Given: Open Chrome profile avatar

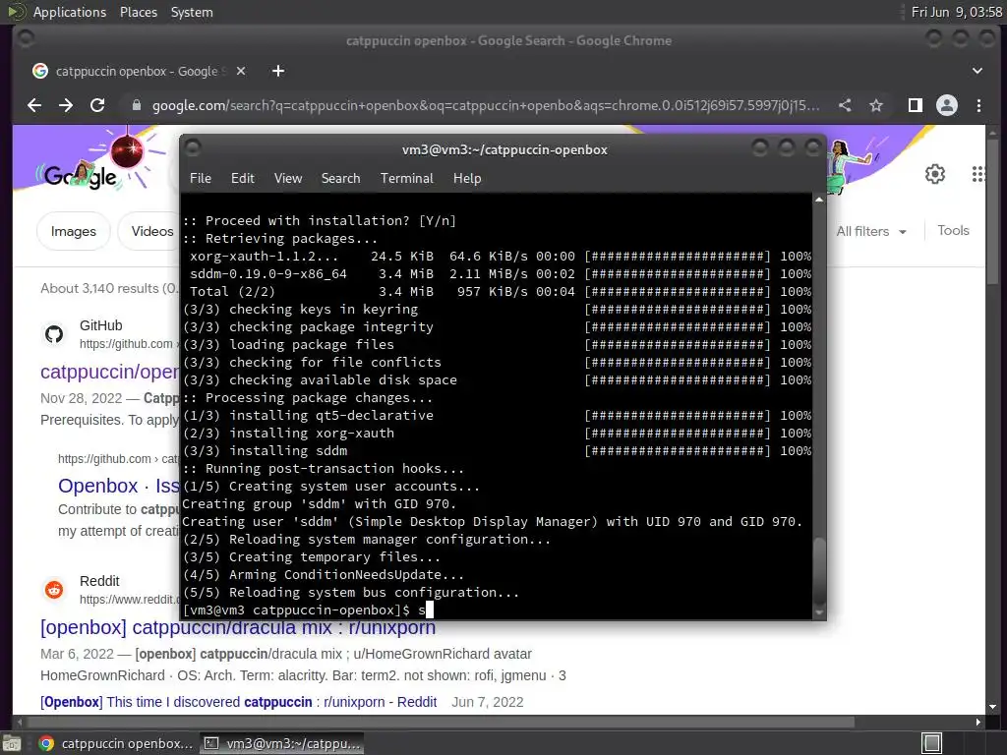Looking at the screenshot, I should point(947,105).
